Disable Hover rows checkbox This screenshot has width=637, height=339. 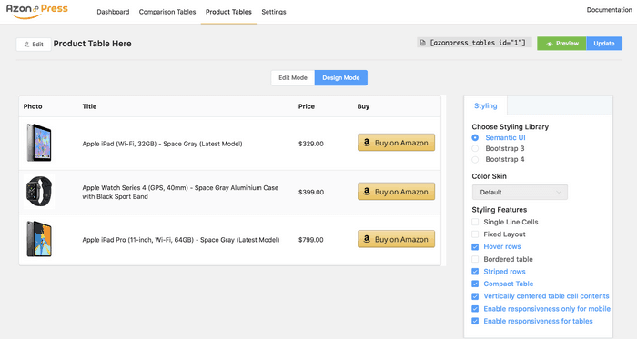(x=475, y=246)
